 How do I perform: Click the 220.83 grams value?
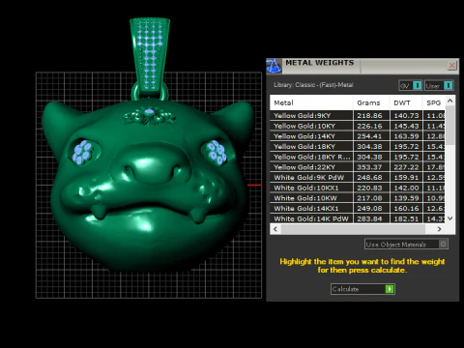(x=369, y=188)
